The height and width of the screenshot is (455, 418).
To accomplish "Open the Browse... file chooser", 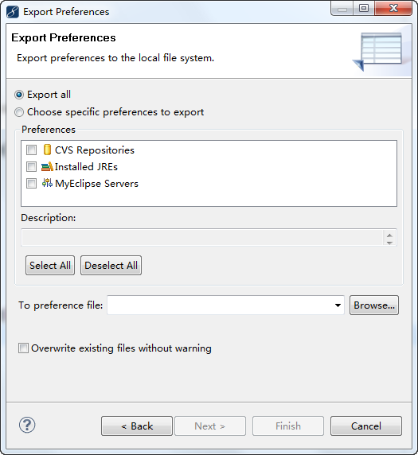I will tap(374, 305).
